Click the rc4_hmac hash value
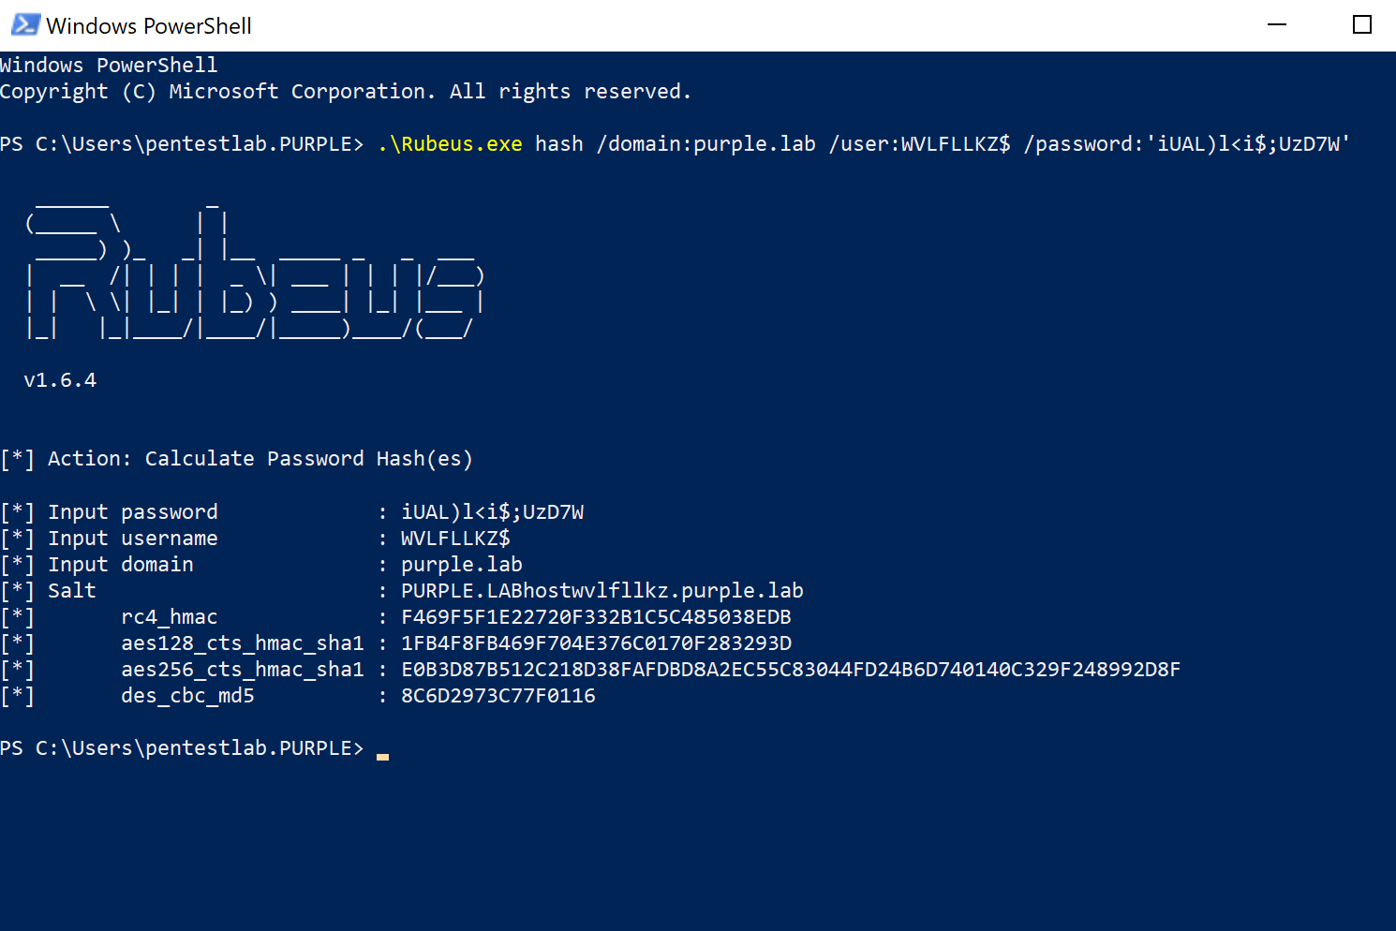 point(596,617)
